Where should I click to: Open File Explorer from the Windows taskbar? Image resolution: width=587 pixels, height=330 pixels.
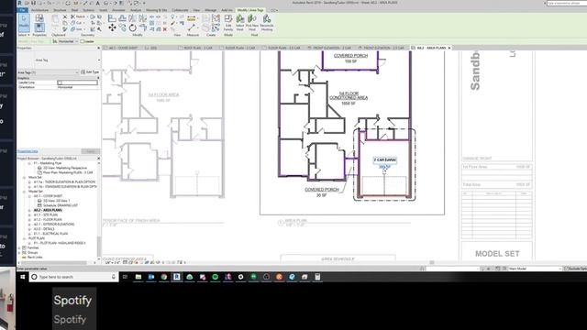coord(138,277)
